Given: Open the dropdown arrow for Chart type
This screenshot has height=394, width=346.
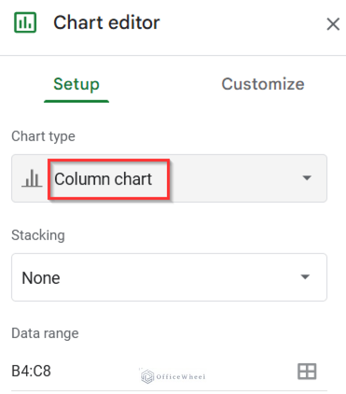Looking at the screenshot, I should [x=307, y=178].
